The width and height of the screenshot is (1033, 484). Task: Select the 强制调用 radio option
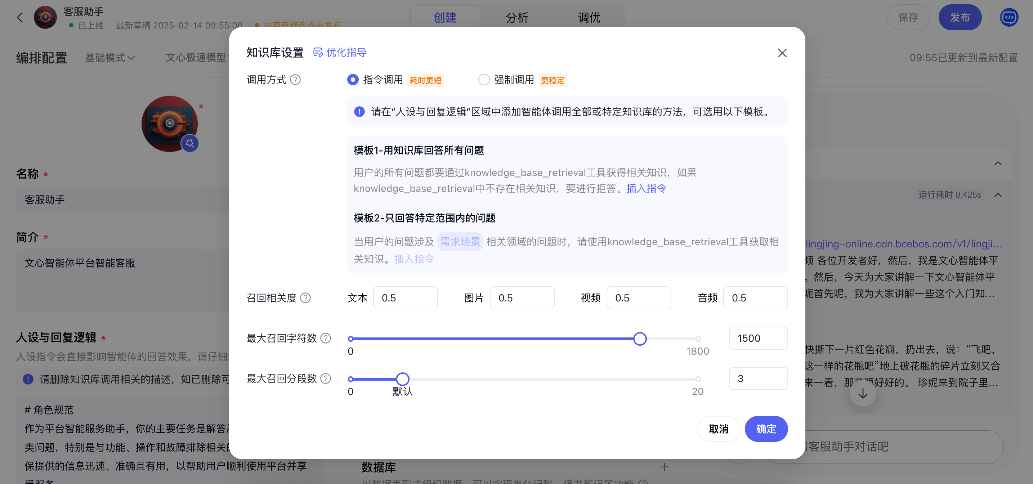coord(484,80)
